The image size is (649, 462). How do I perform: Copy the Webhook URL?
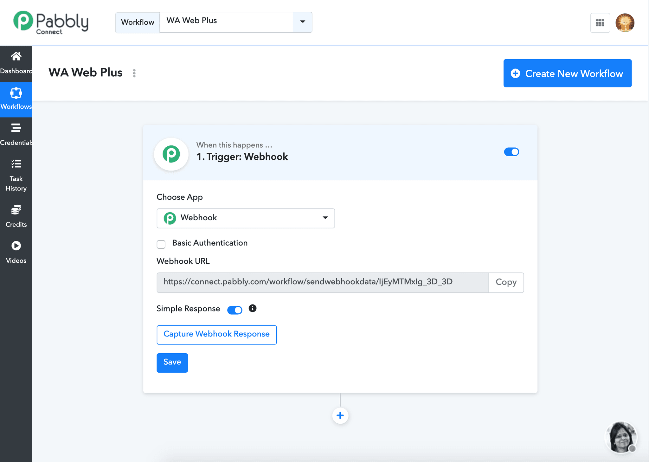(x=506, y=282)
